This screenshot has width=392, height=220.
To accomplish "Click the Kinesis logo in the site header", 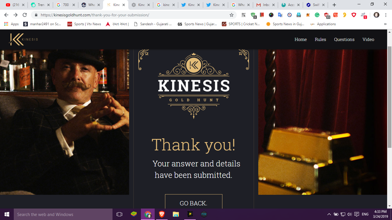I will pyautogui.click(x=23, y=40).
